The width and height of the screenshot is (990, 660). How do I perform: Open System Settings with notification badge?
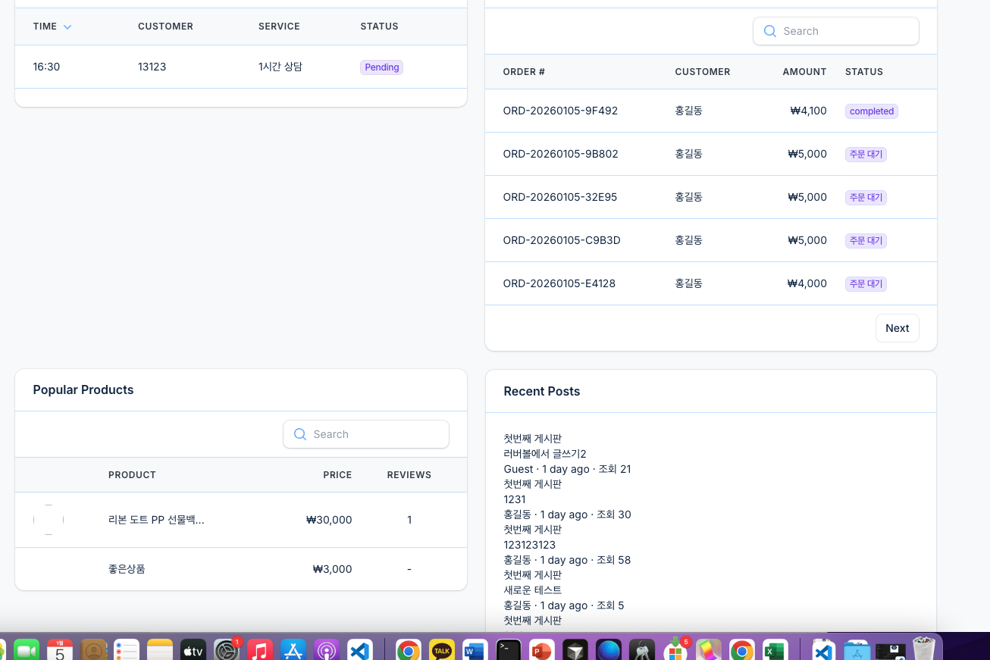pyautogui.click(x=227, y=650)
